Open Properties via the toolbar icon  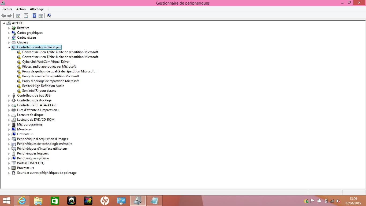[x=26, y=16]
